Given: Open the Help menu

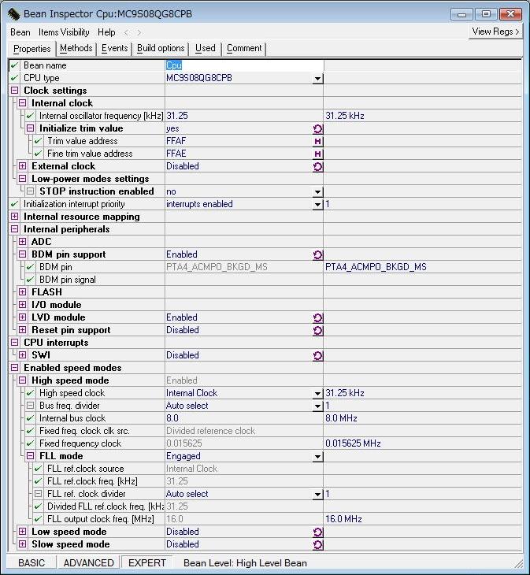Looking at the screenshot, I should click(x=106, y=32).
